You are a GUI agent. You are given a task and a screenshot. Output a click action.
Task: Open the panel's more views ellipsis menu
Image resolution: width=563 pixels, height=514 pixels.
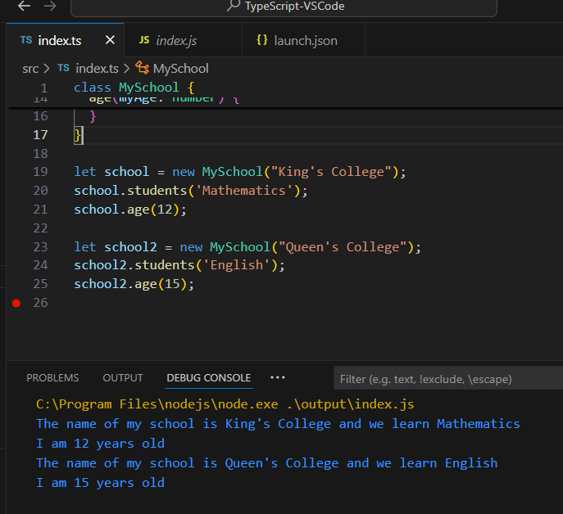(278, 377)
